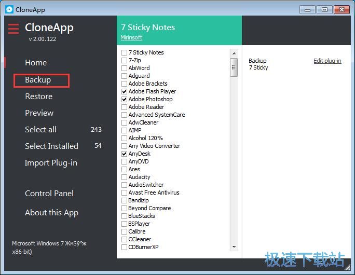Go to the Home section

click(x=36, y=63)
